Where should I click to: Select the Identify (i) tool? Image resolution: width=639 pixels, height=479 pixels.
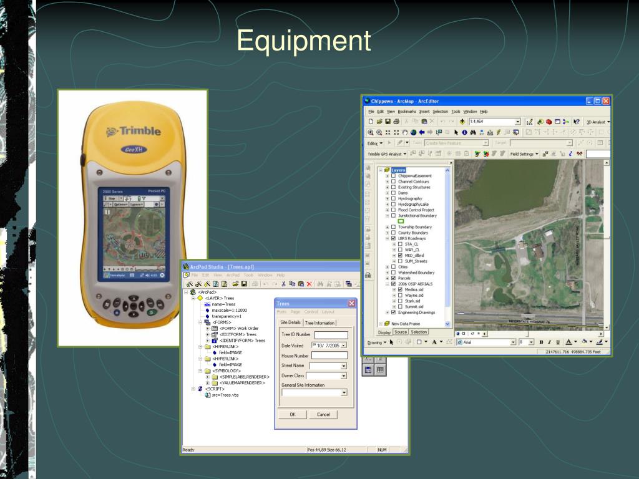464,132
